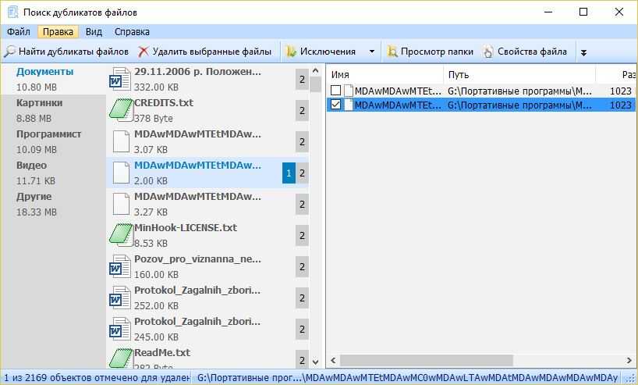The width and height of the screenshot is (638, 385).
Task: Click Word icon of 29.11.2006 document
Action: tap(120, 79)
